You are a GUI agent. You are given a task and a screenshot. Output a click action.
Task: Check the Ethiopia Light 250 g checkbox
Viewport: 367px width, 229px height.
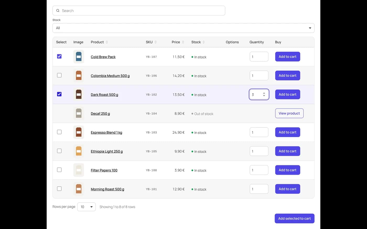(x=59, y=151)
